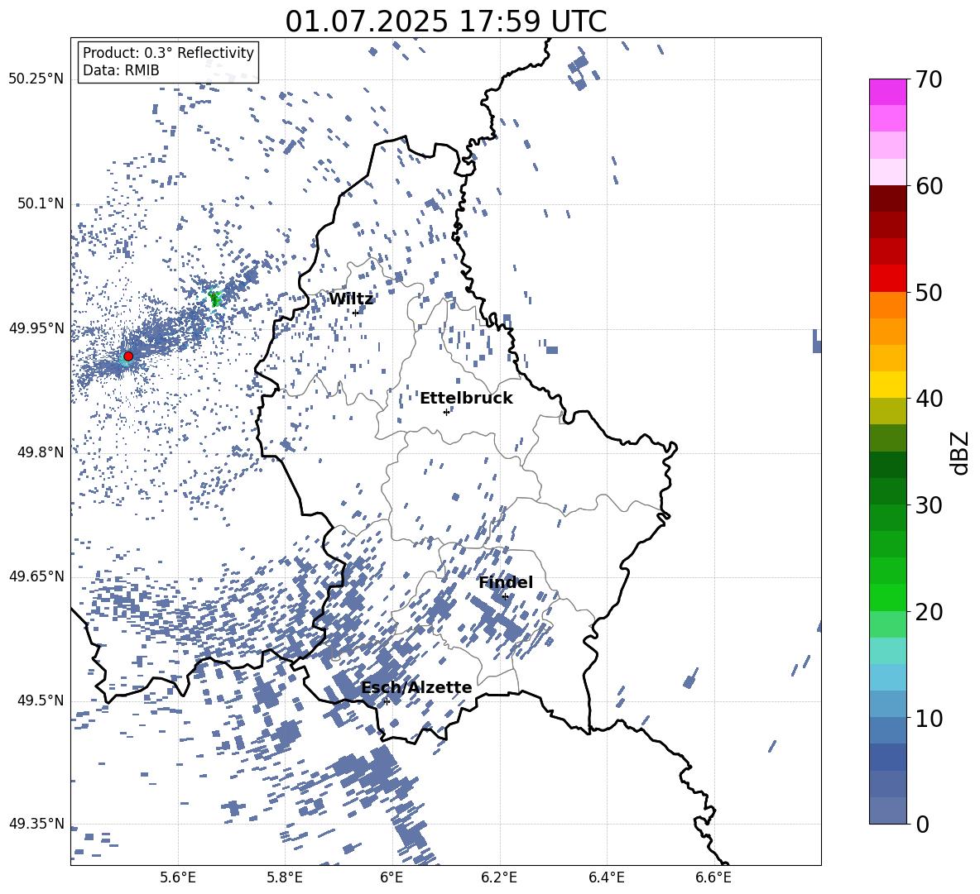Click the Esch/Alzette city label
The width and height of the screenshot is (980, 894).
pos(416,688)
